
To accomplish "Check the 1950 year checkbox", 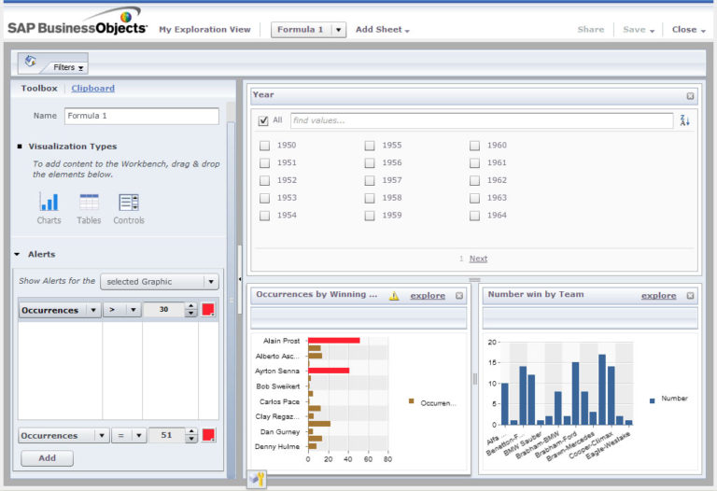I will click(265, 146).
